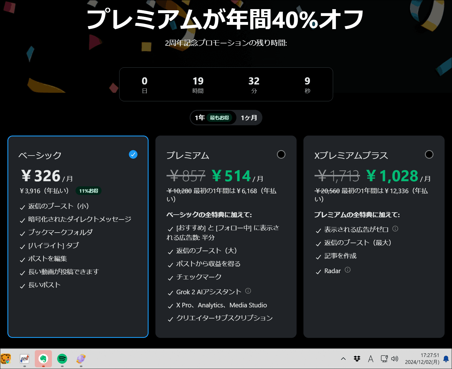
Task: Click the Xプレミアムプラス plan title
Action: pos(351,156)
